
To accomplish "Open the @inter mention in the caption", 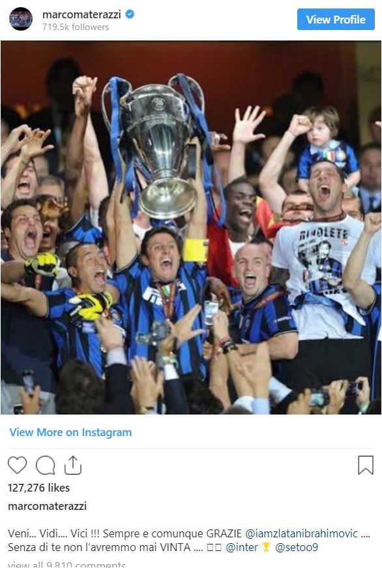I will 242,547.
